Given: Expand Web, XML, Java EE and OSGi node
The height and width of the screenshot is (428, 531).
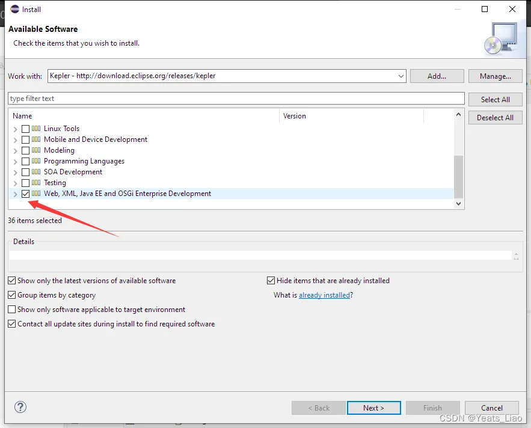Looking at the screenshot, I should click(15, 194).
